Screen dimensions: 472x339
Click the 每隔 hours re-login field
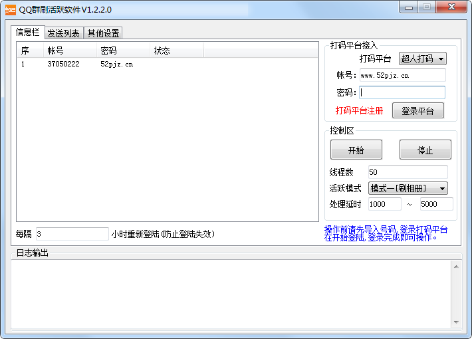[x=71, y=234]
